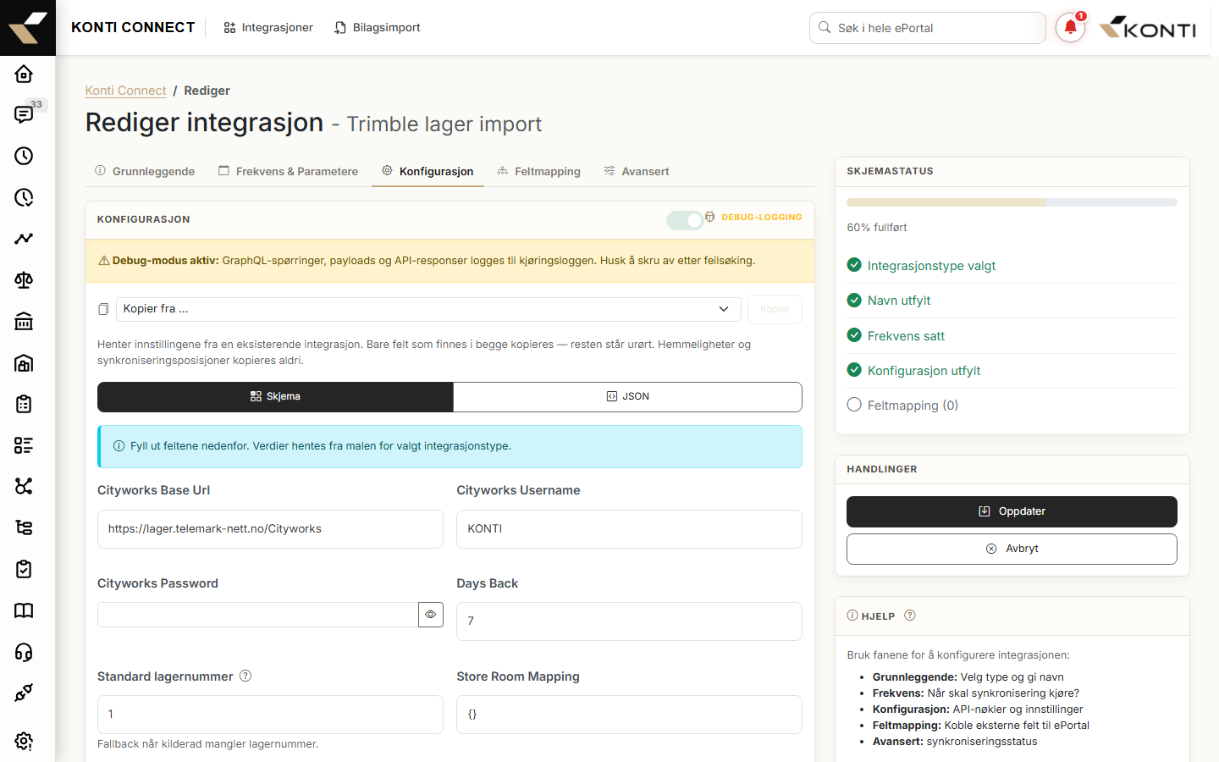Open the clipboard list sidebar icon
This screenshot has height=762, width=1219.
[x=24, y=404]
